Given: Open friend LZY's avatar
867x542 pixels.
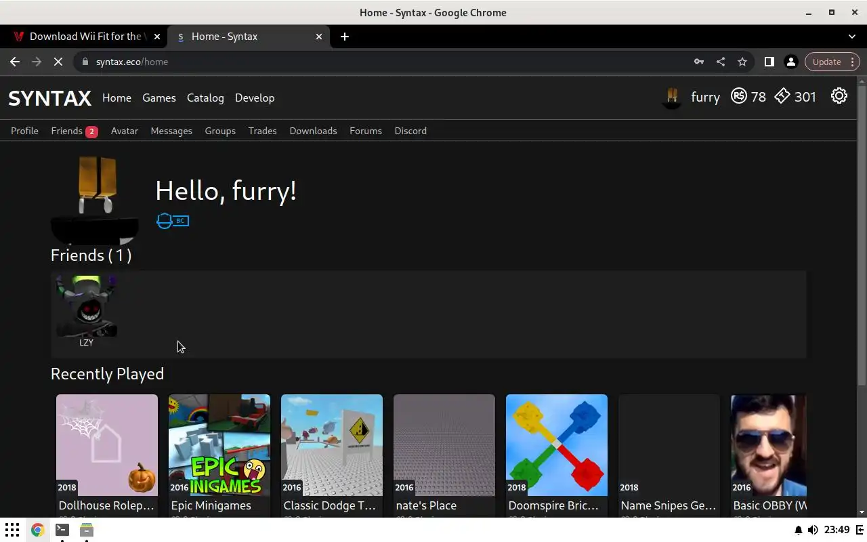Looking at the screenshot, I should pyautogui.click(x=86, y=306).
